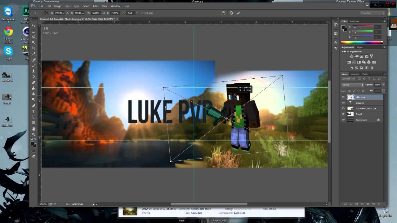
Task: Click the color spectrum ramp bar
Action: [362, 42]
